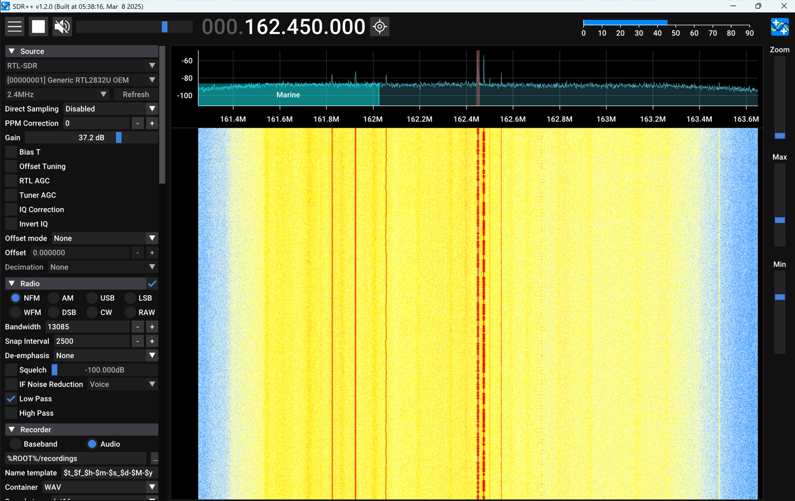
Task: Select the WFM demodulation mode
Action: pos(16,313)
